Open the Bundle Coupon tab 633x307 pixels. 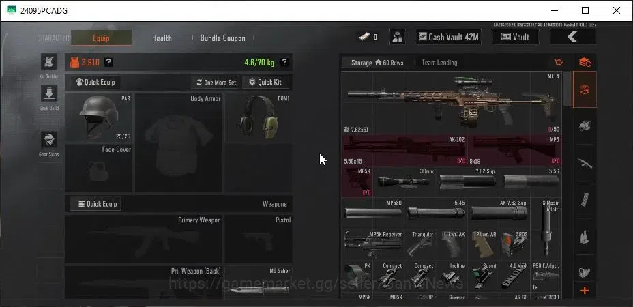(222, 38)
